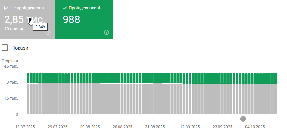Click the "1,5 тис." axis label
This screenshot has height=135, width=287.
(x=11, y=98)
